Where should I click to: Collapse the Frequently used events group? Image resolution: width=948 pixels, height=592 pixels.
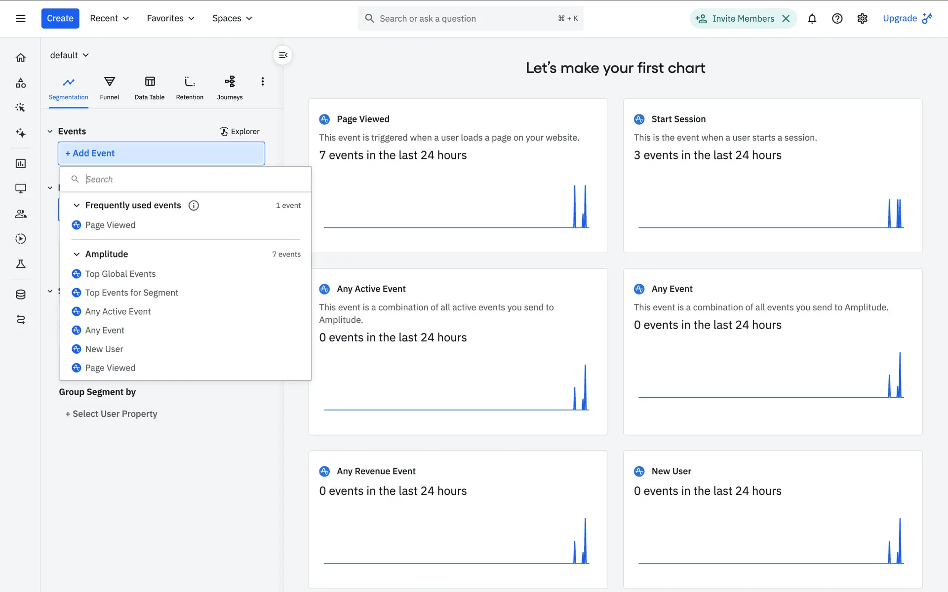pyautogui.click(x=77, y=205)
